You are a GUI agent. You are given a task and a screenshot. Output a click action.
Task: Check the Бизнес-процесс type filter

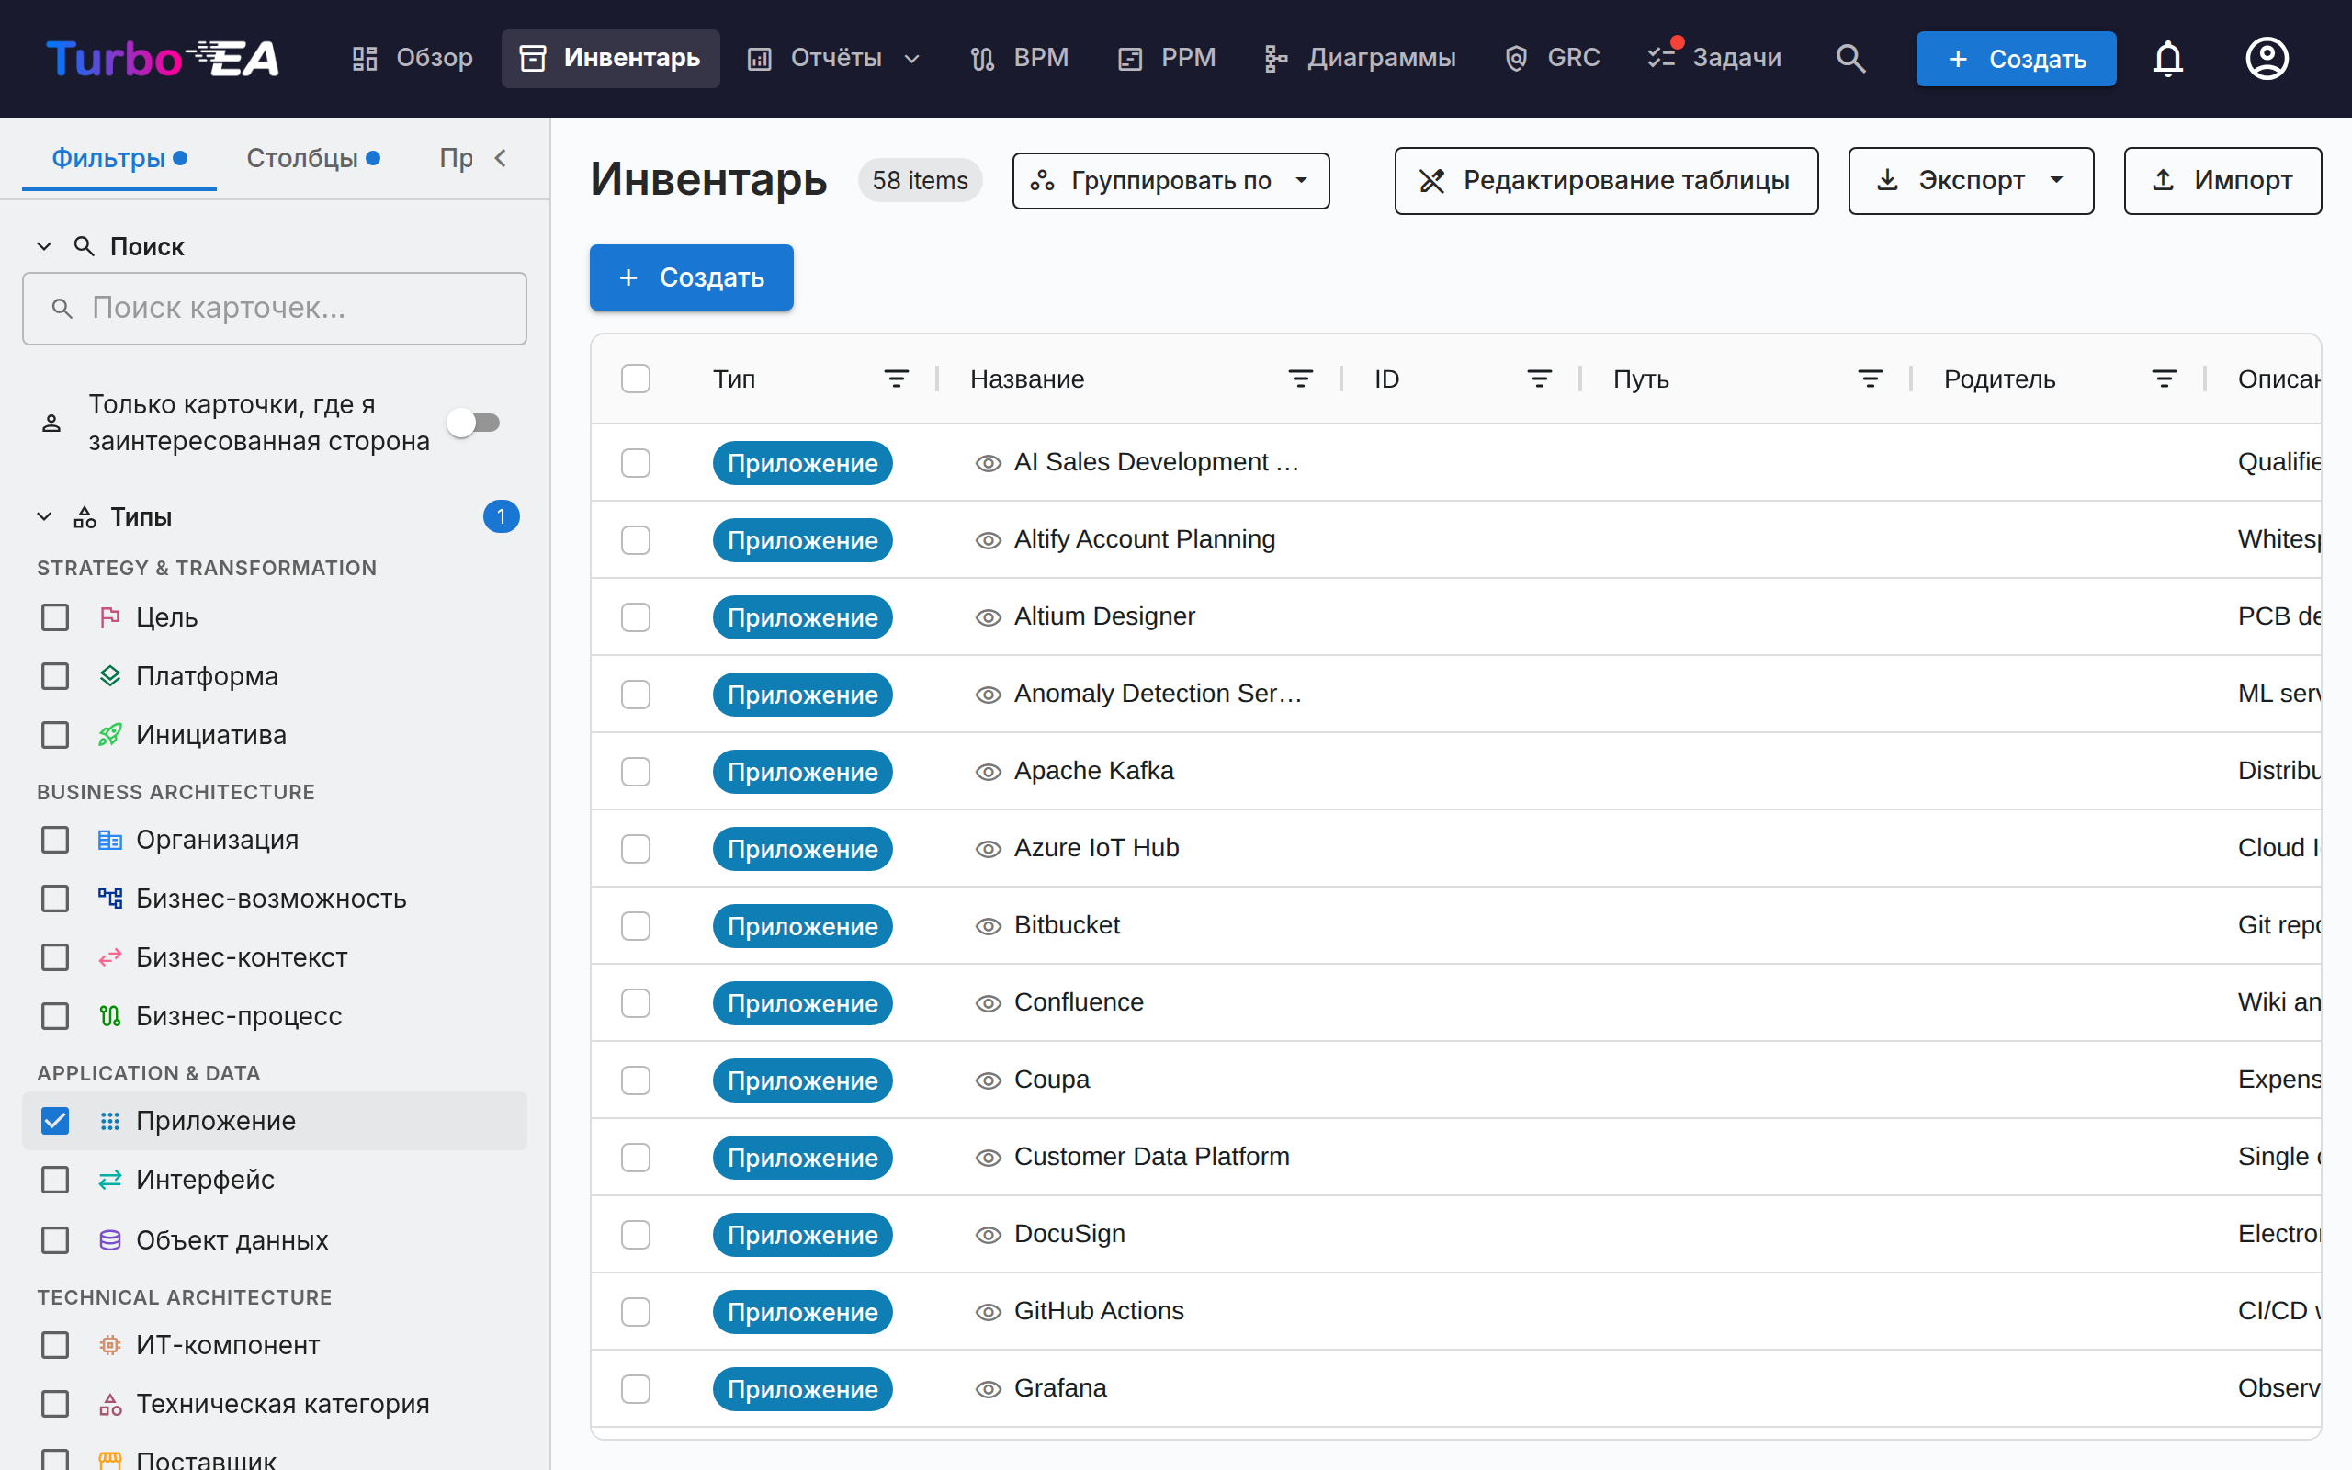coord(55,1016)
